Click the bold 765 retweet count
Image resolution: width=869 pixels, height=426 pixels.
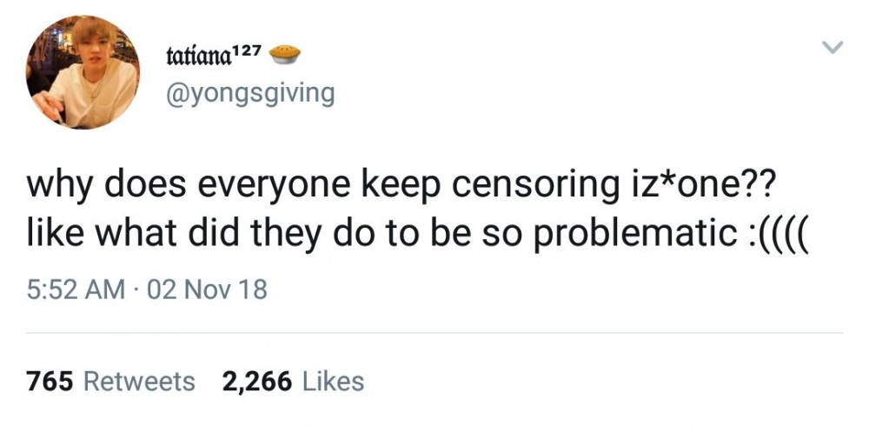coord(50,381)
